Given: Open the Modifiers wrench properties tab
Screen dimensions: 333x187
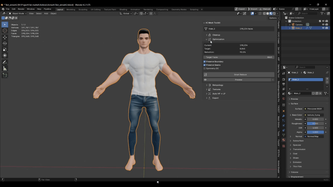Looking at the screenshot, I should (284, 116).
